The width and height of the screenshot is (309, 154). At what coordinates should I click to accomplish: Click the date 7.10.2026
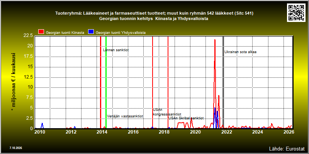click(x=15, y=148)
